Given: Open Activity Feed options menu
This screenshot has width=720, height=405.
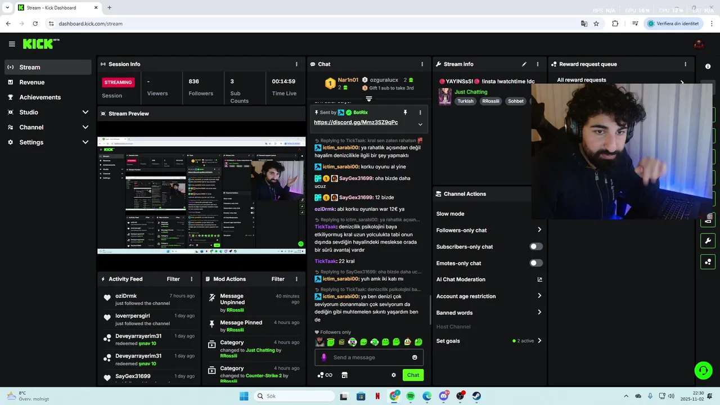Looking at the screenshot, I should (x=191, y=279).
